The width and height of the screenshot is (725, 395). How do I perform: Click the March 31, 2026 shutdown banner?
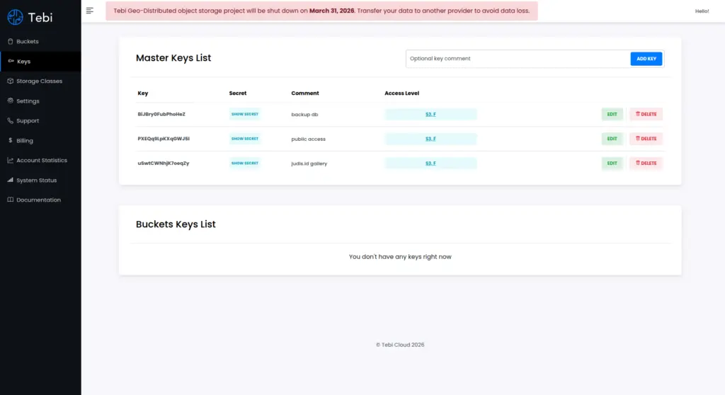pyautogui.click(x=322, y=11)
